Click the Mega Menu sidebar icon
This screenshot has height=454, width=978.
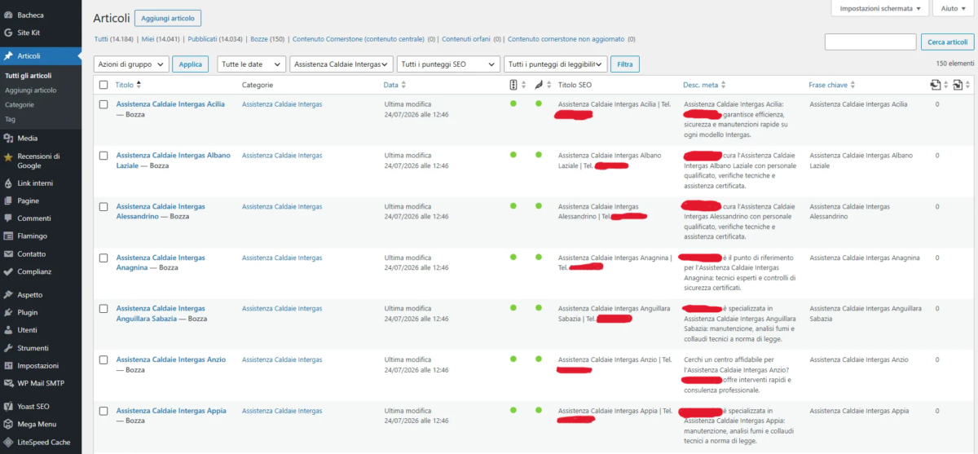8,424
